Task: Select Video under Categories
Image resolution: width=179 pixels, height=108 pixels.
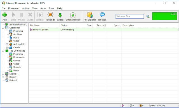Action: tap(16, 41)
